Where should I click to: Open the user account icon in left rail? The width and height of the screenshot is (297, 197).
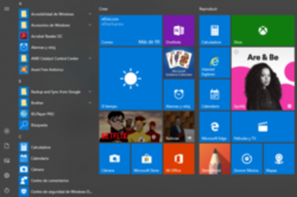(x=7, y=131)
